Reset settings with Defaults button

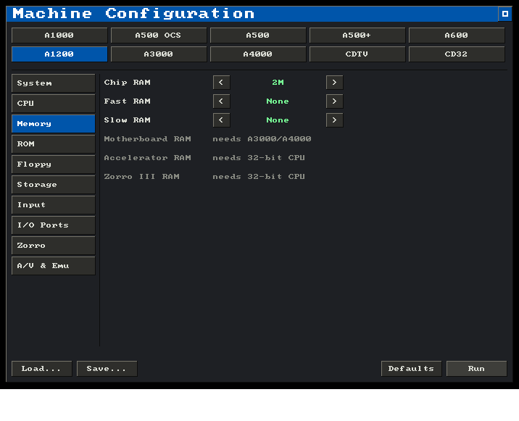point(412,369)
